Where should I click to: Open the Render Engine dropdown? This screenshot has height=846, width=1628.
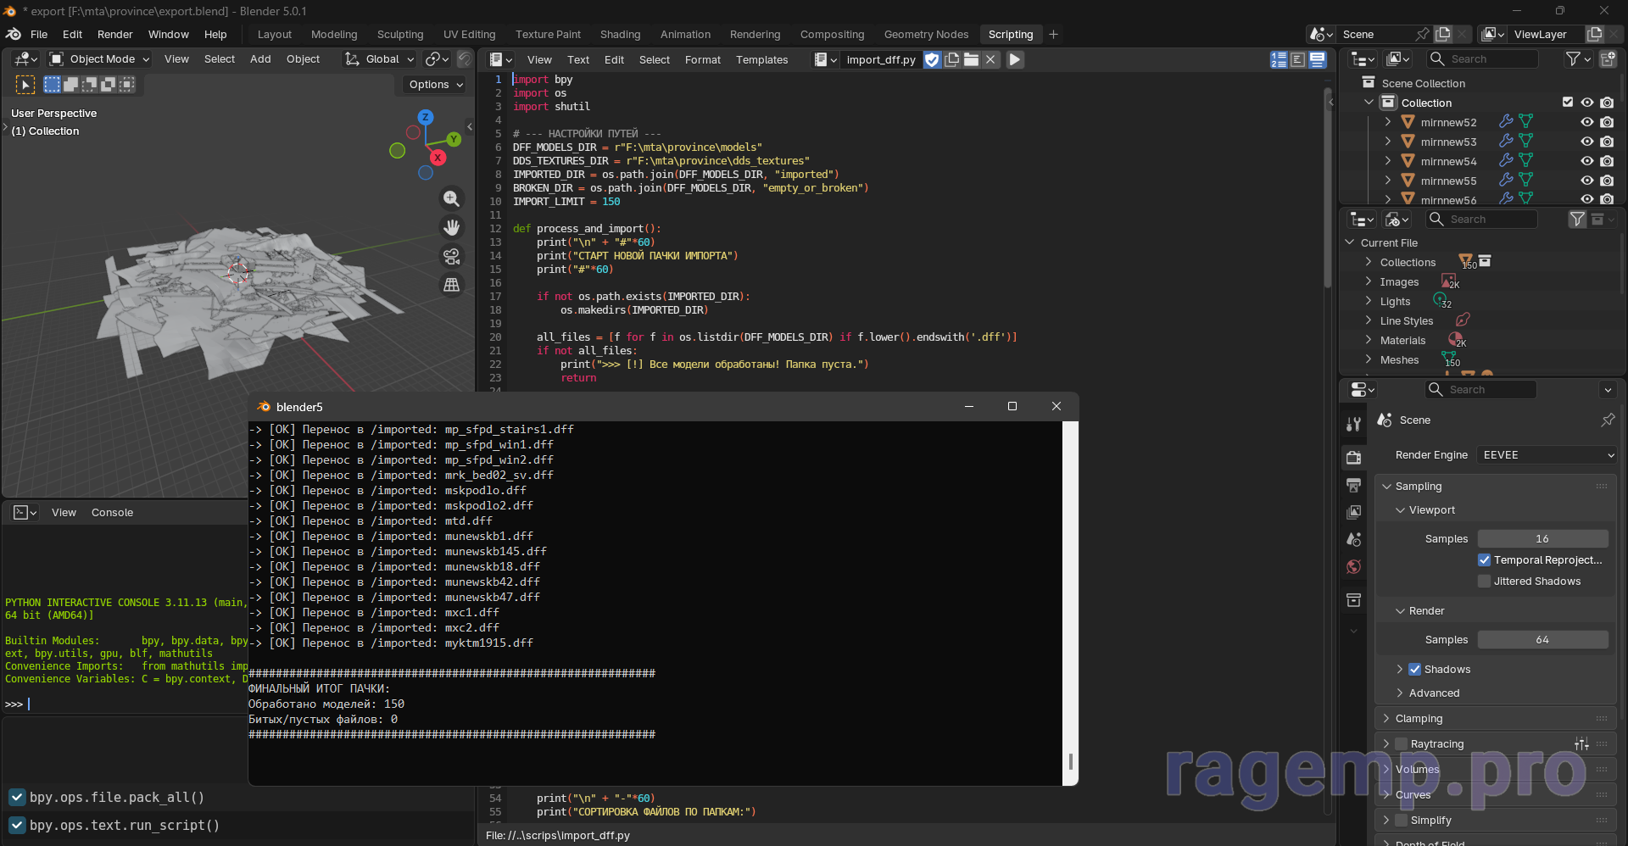pyautogui.click(x=1547, y=455)
